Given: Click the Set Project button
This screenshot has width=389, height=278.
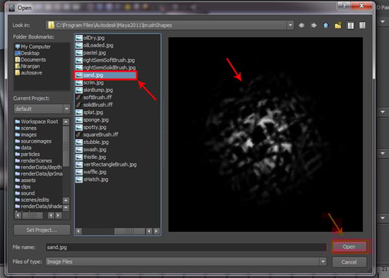Looking at the screenshot, I should click(41, 230).
